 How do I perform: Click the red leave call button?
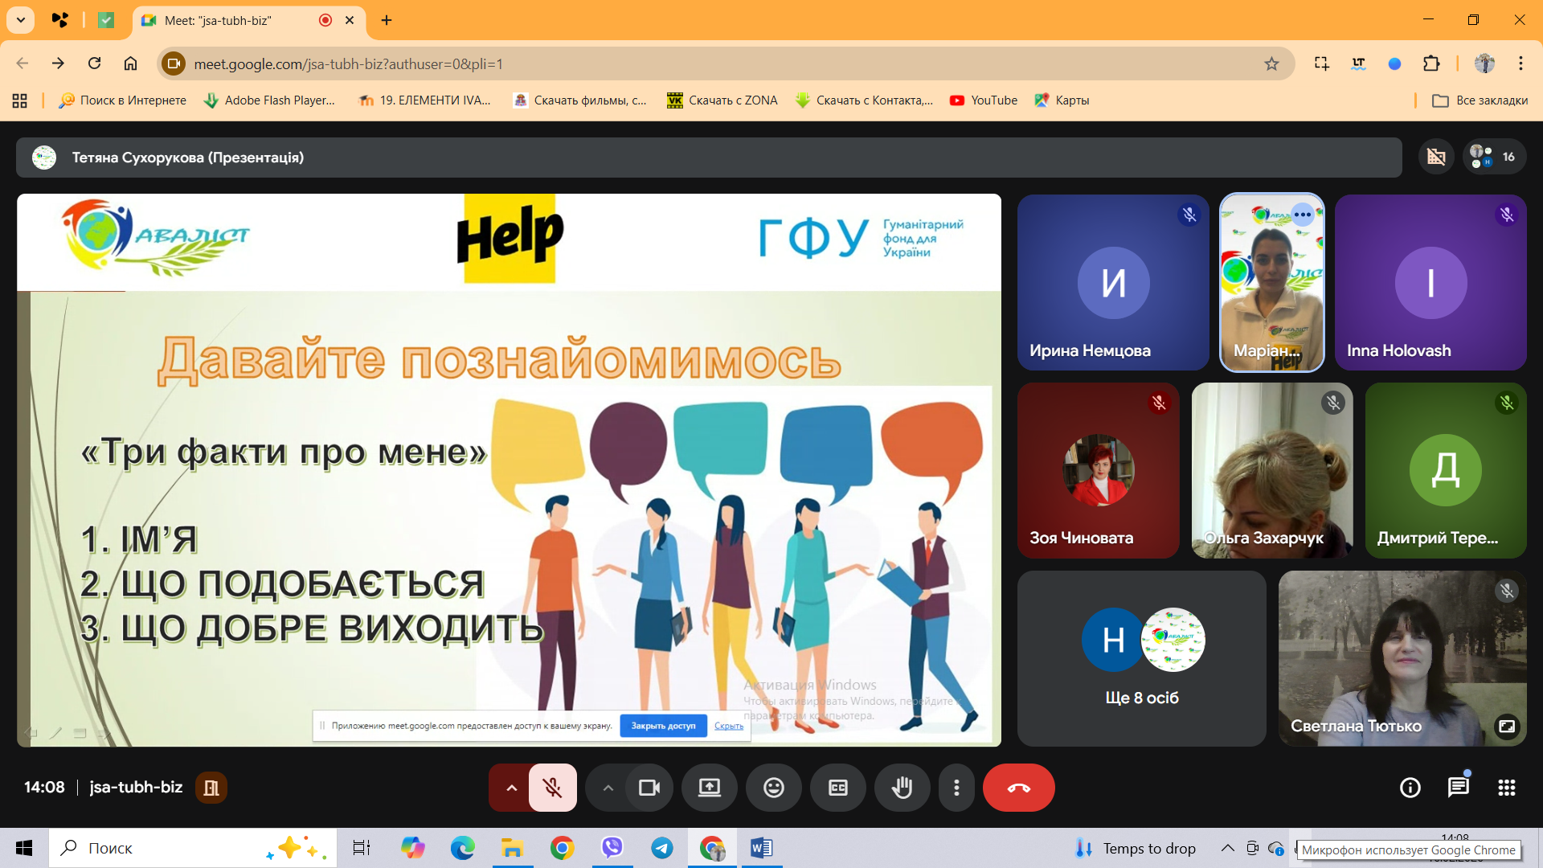point(1018,788)
